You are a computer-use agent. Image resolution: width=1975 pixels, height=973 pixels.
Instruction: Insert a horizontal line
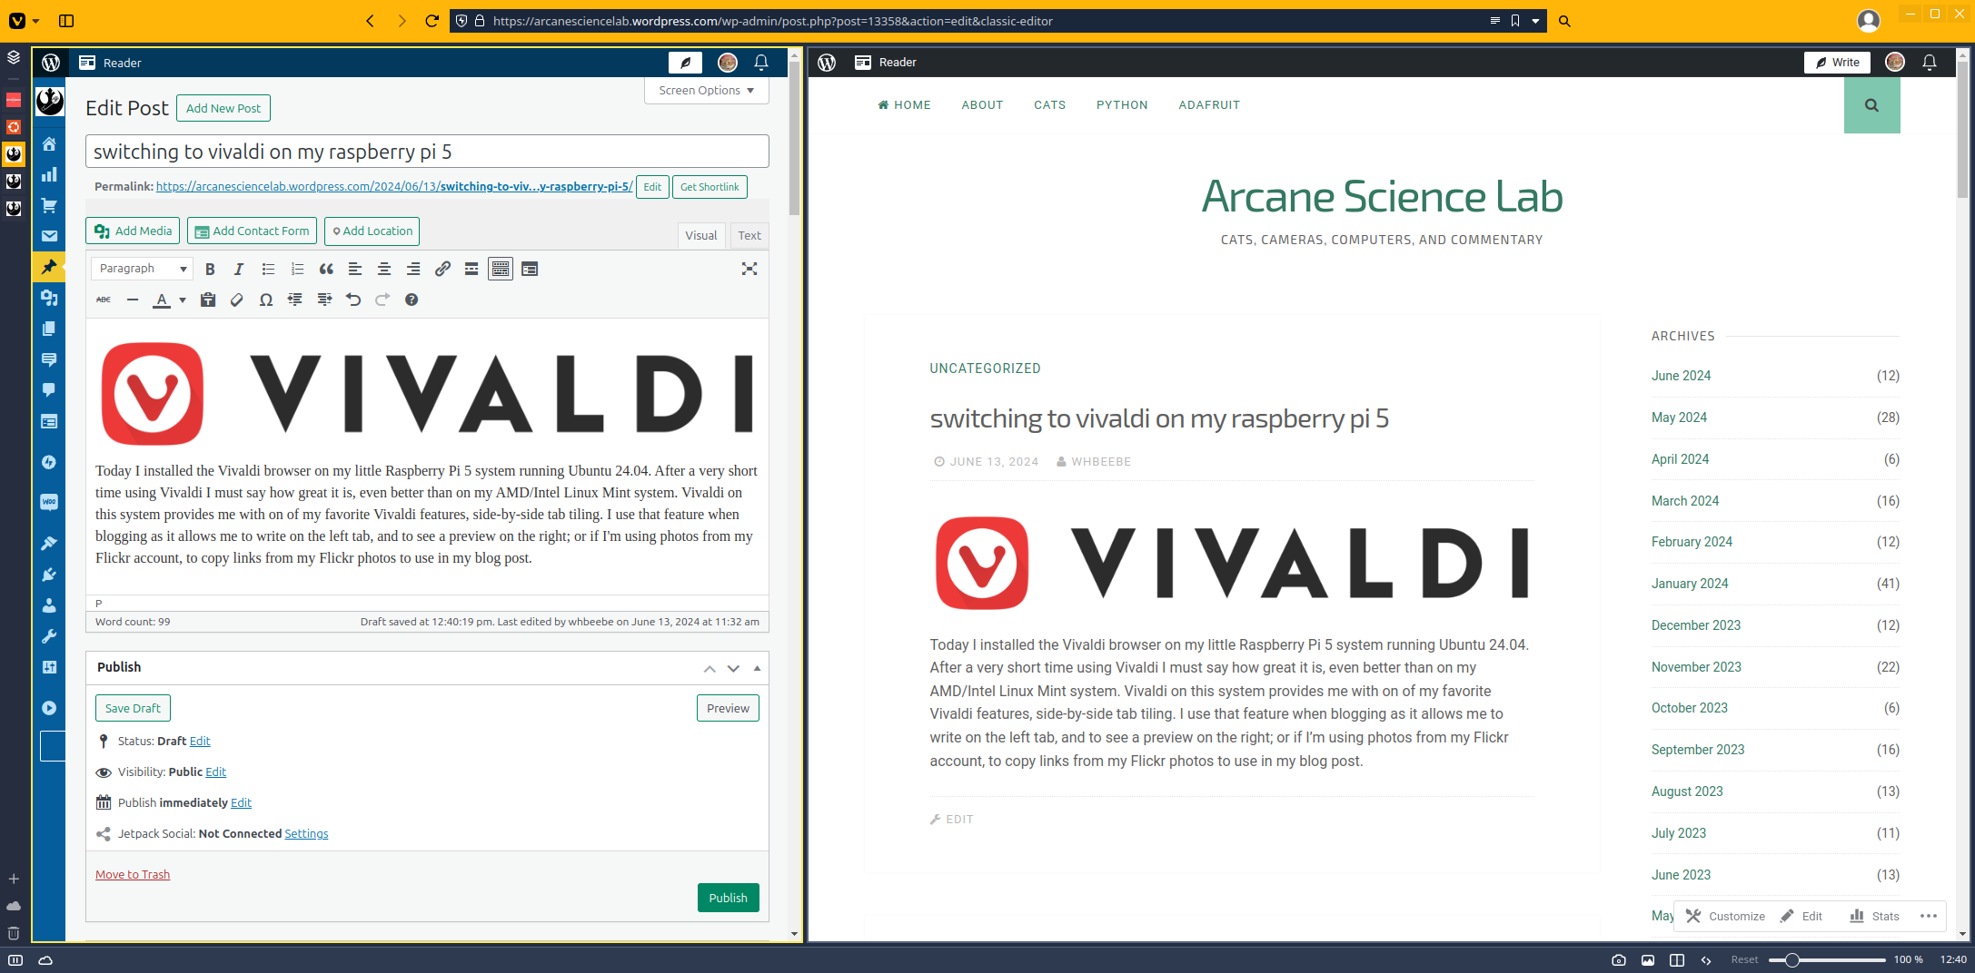tap(133, 300)
